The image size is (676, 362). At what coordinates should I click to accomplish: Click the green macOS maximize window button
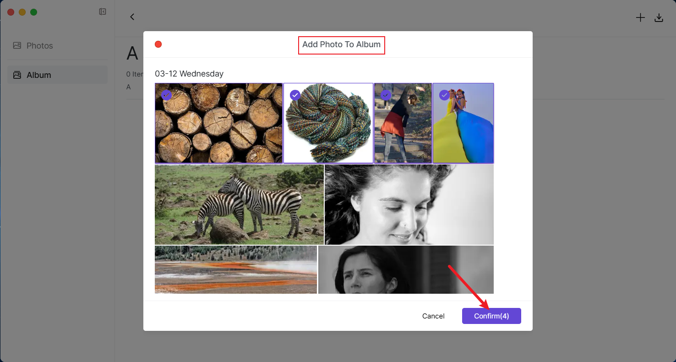(x=33, y=12)
